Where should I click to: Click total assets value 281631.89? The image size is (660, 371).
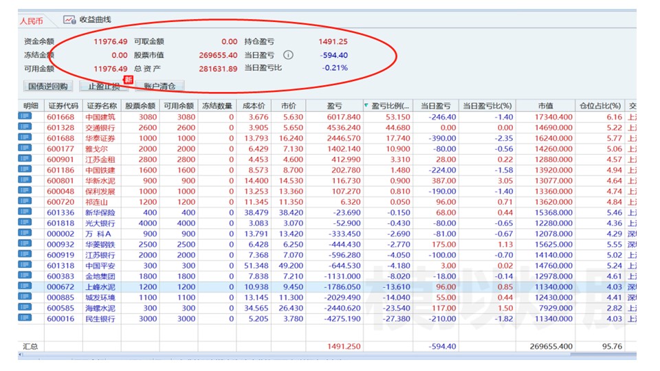click(x=218, y=69)
